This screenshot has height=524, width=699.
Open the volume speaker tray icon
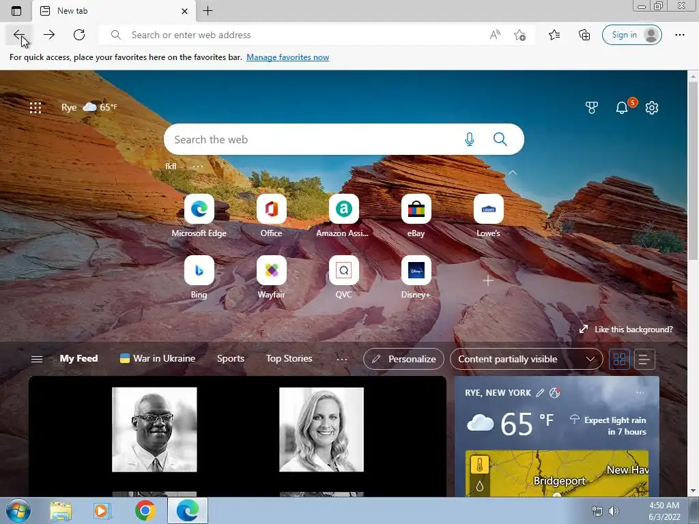614,511
